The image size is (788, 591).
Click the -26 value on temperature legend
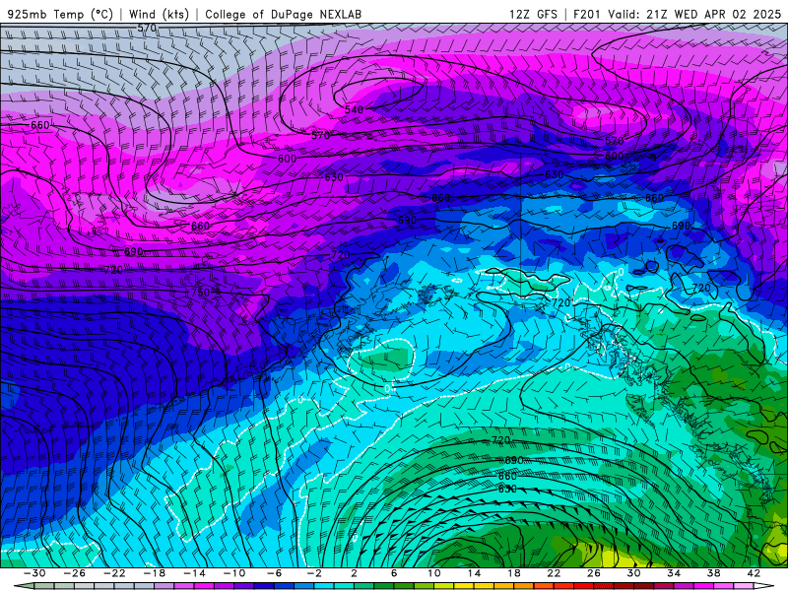coord(75,573)
